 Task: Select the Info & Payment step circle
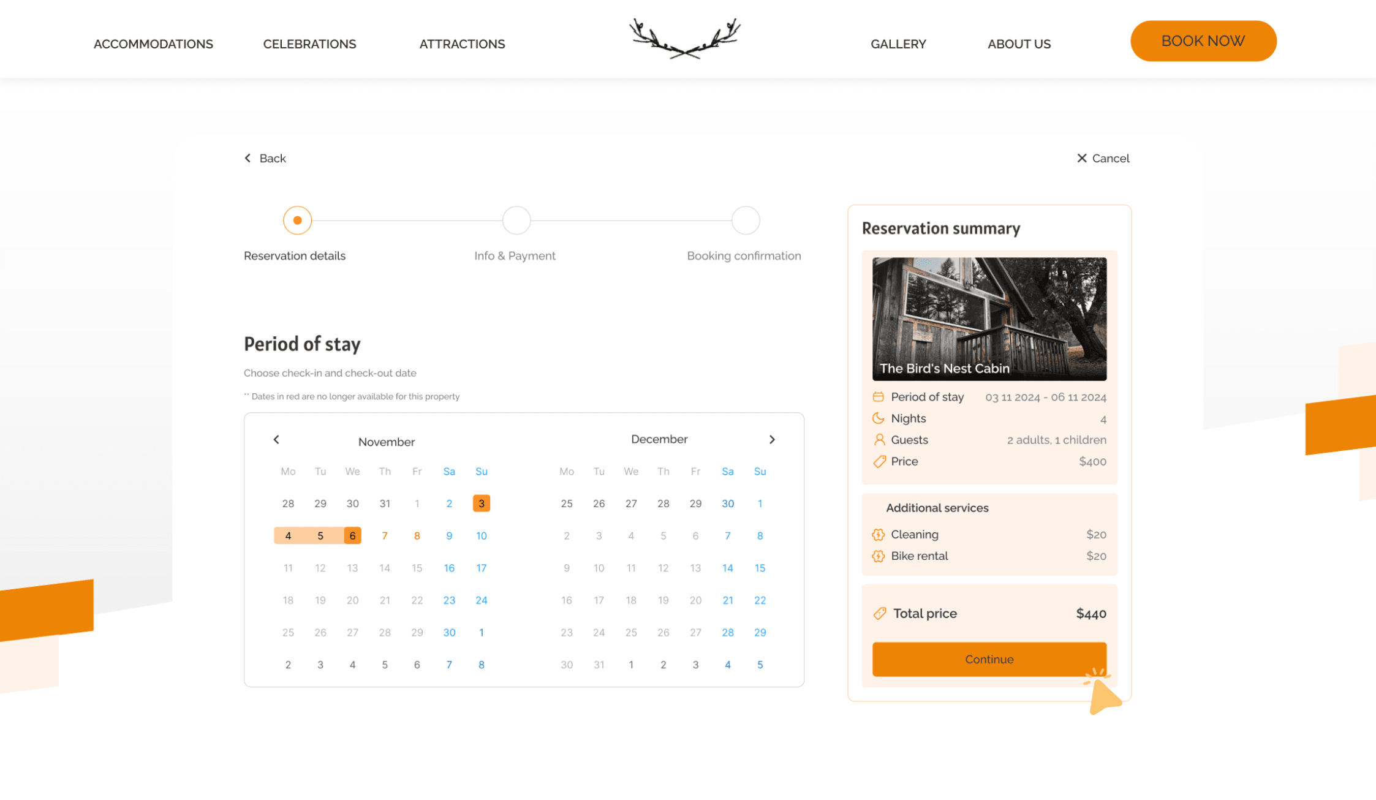(x=516, y=220)
